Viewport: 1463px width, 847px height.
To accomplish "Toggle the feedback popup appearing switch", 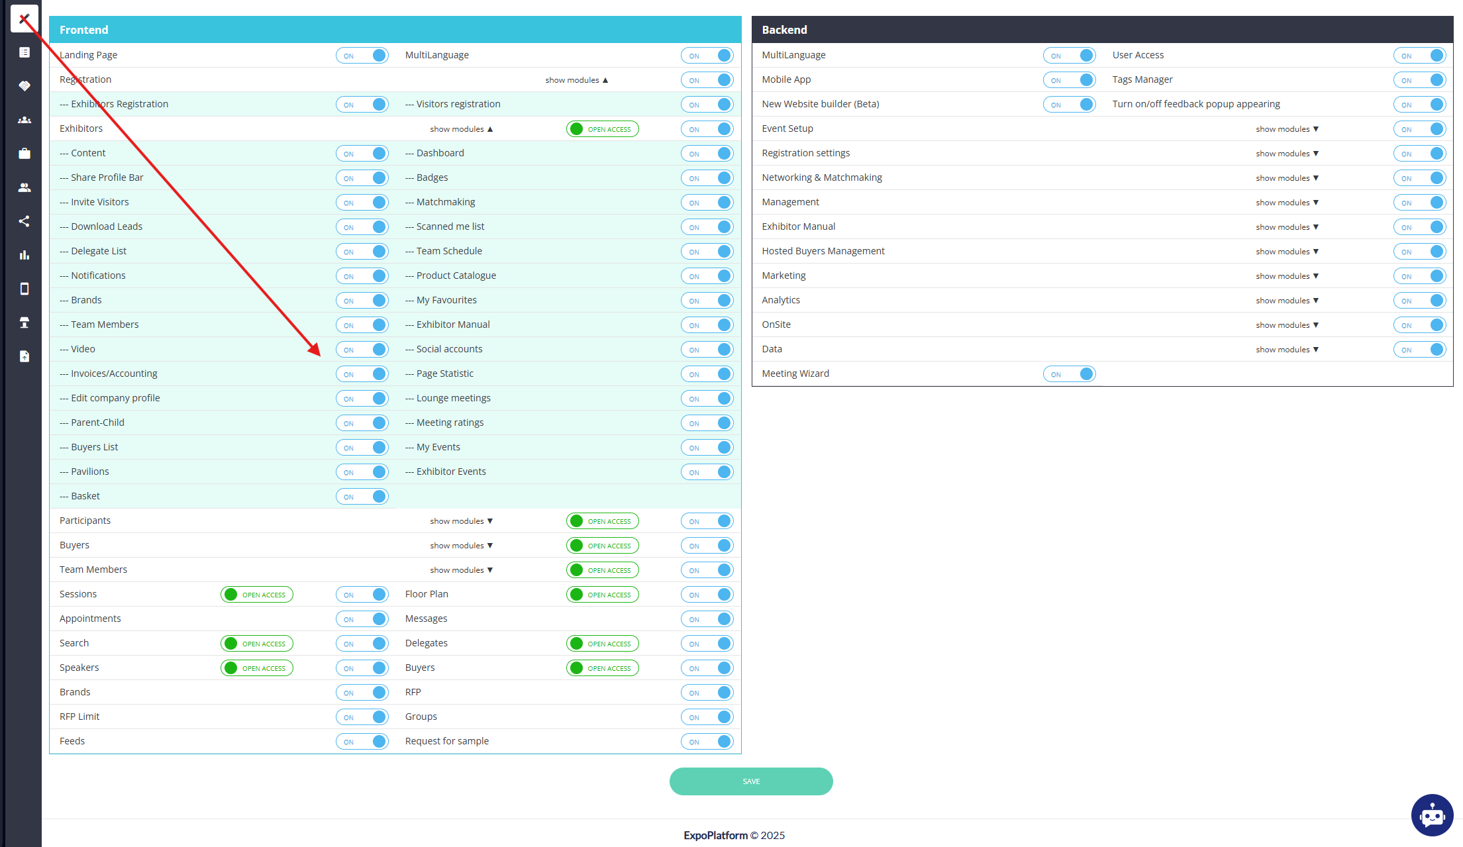I will (x=1419, y=105).
